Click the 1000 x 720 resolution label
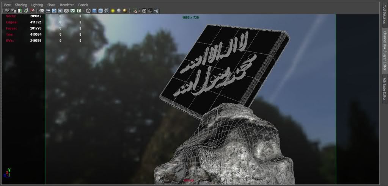Viewport: 388px width, 186px height. pos(190,17)
